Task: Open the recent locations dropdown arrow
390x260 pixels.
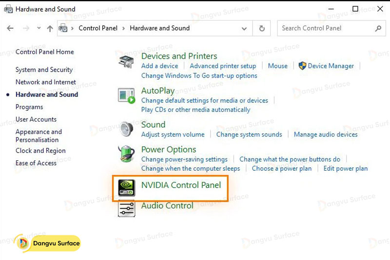Action: tap(39, 28)
